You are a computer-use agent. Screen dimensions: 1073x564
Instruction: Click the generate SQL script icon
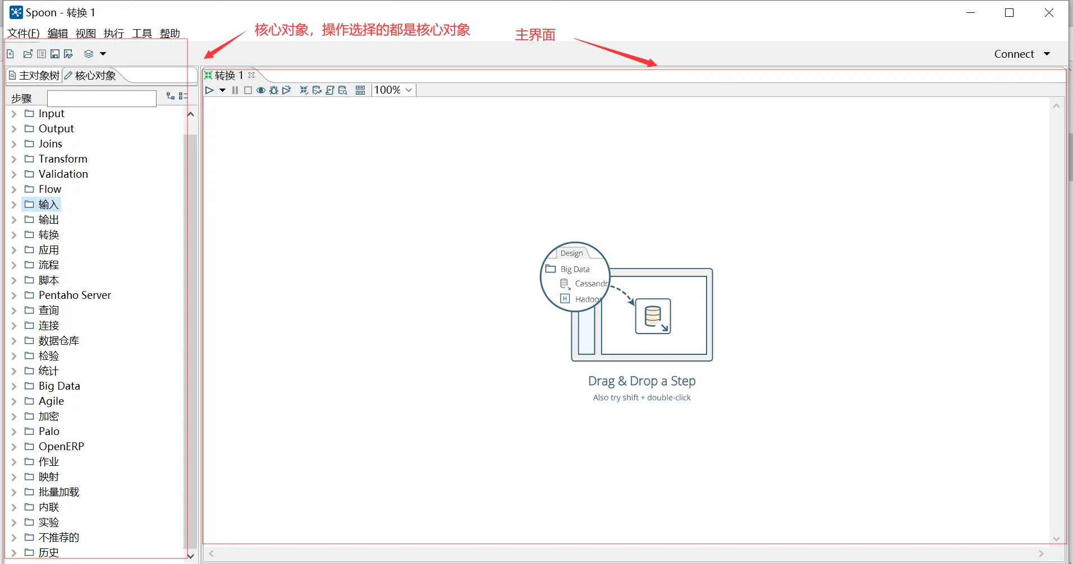pyautogui.click(x=330, y=90)
